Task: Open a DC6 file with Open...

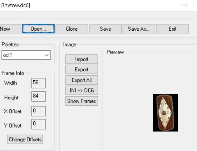Action: (x=38, y=29)
